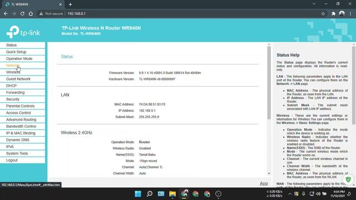Click LAN IP address value 192.168.0.1

point(147,111)
